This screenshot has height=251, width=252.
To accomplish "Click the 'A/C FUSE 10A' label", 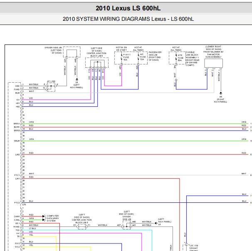I will [x=143, y=57].
